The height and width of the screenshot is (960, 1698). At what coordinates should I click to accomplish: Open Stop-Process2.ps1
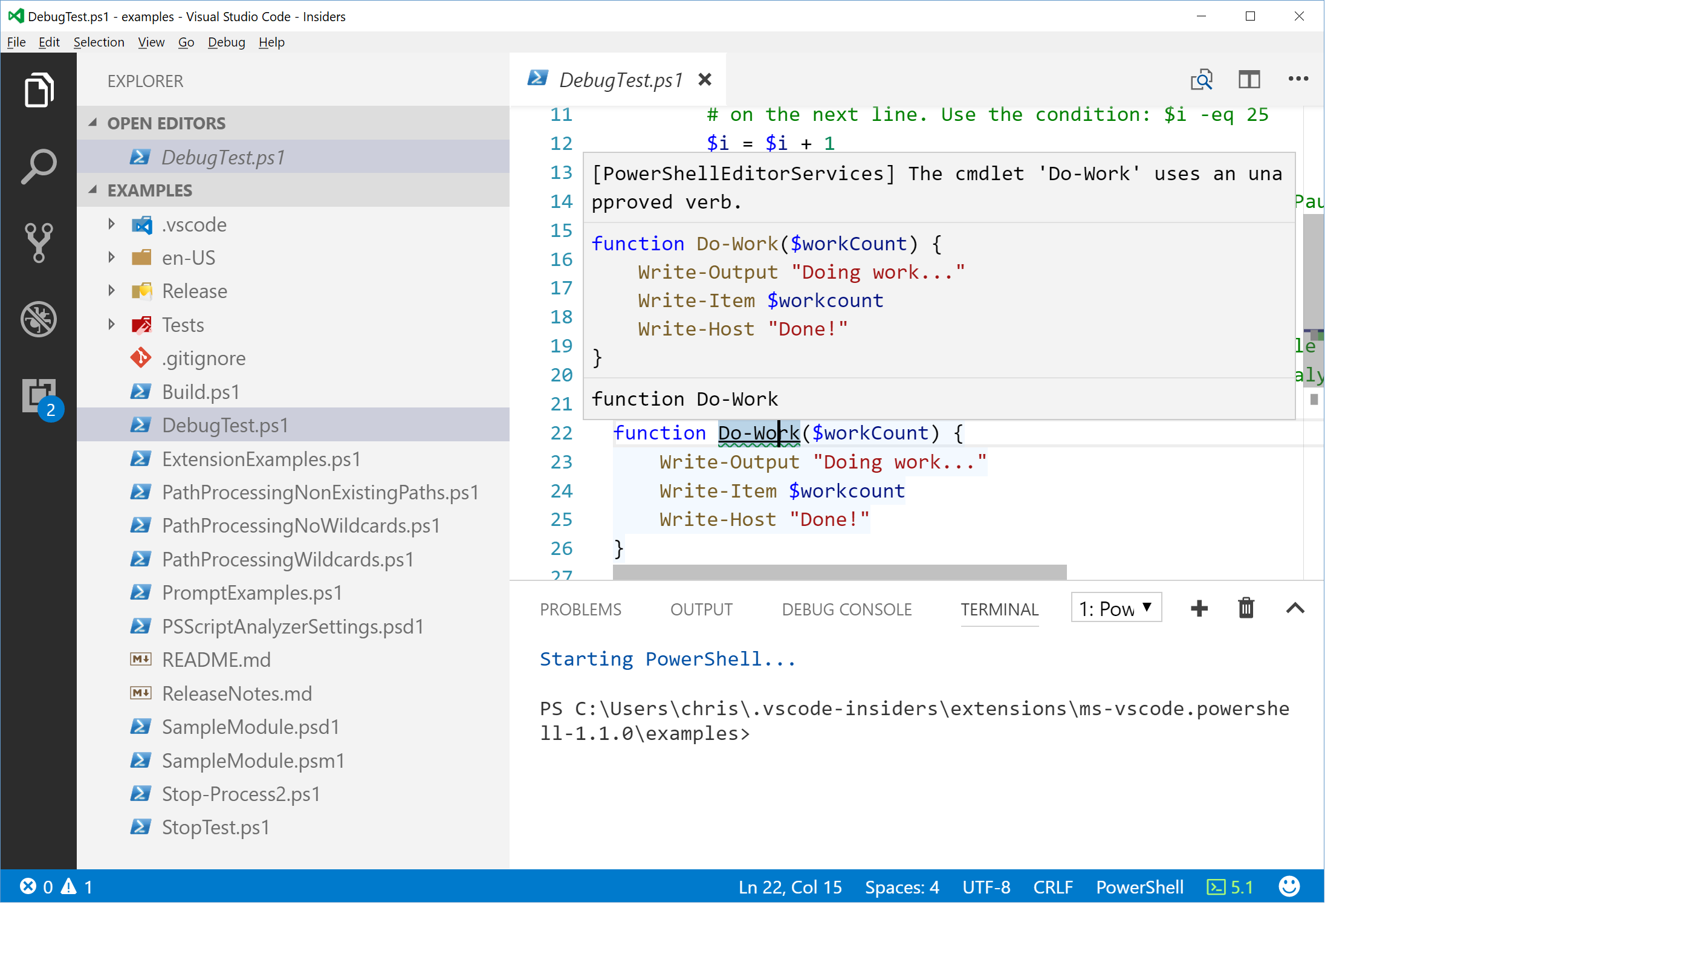pos(293,793)
